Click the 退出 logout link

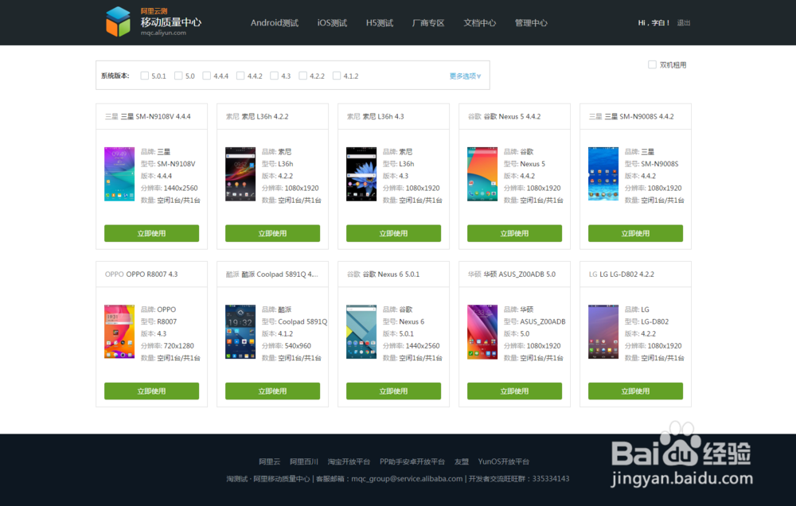coord(683,23)
